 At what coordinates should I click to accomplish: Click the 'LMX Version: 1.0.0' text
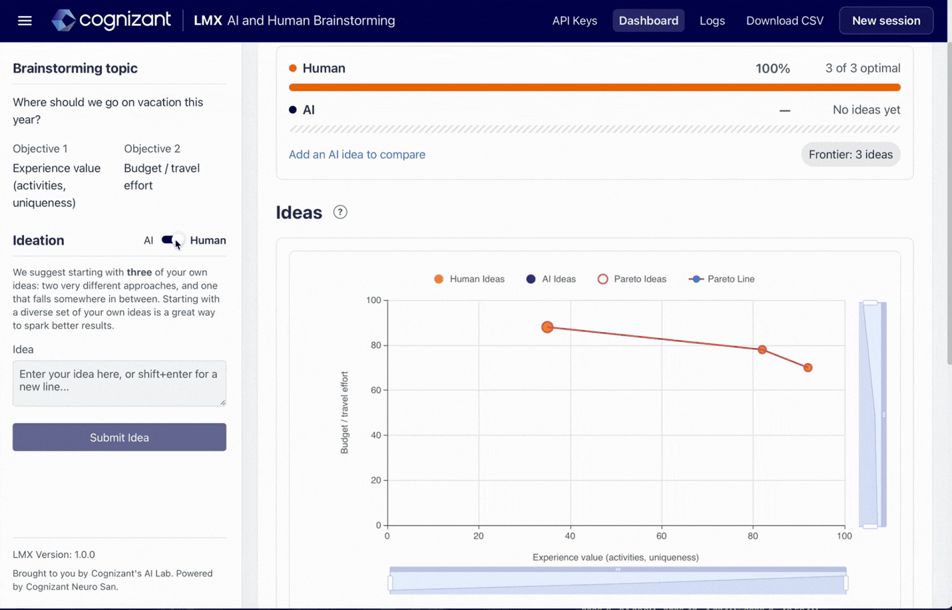tap(54, 554)
